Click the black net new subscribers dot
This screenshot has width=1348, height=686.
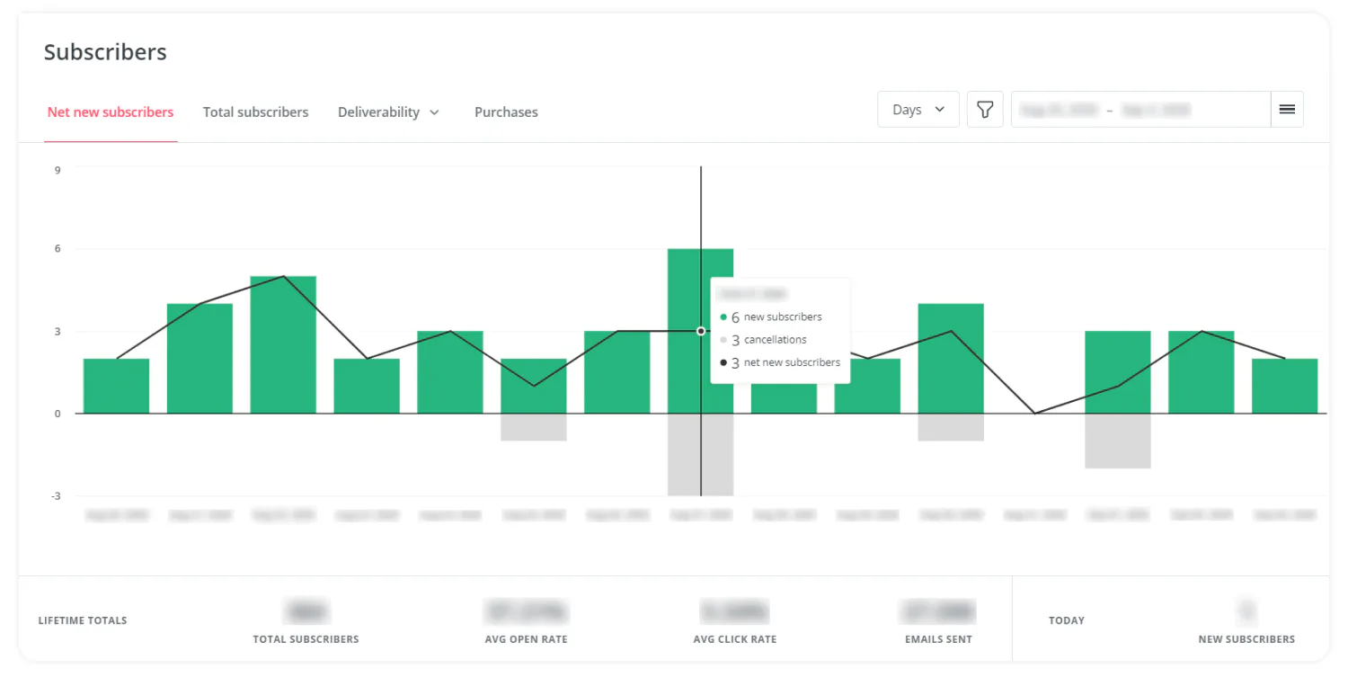click(x=723, y=363)
